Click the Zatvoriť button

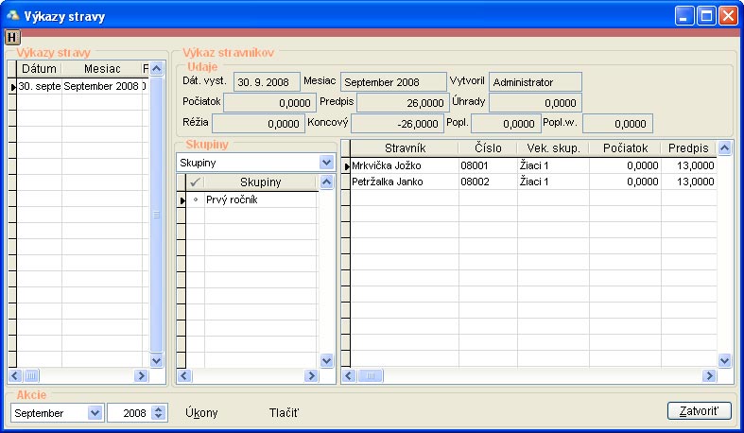point(700,411)
